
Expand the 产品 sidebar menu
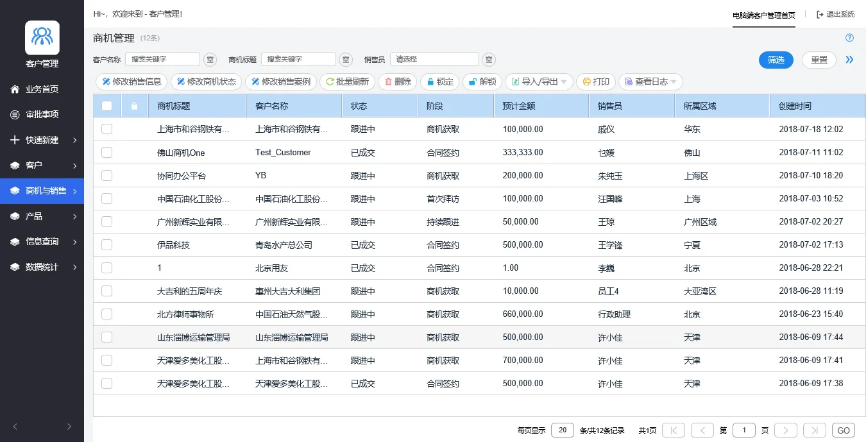click(x=42, y=216)
